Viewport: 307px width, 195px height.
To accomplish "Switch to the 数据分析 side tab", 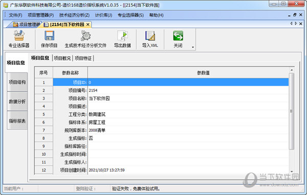I will tap(17, 102).
